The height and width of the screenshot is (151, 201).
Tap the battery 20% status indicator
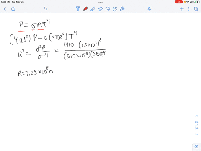[194, 2]
